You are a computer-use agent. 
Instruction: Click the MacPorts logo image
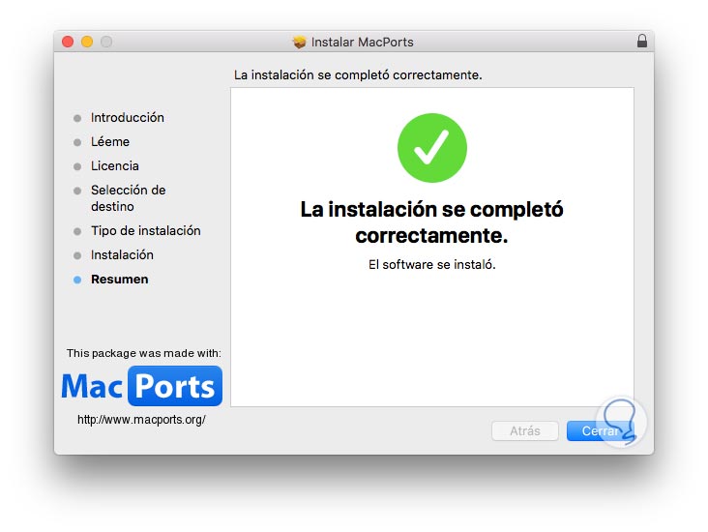[x=142, y=386]
